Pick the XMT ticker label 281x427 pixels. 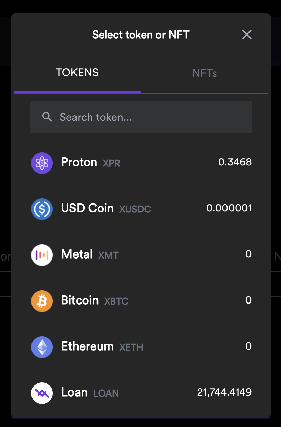[x=108, y=255]
